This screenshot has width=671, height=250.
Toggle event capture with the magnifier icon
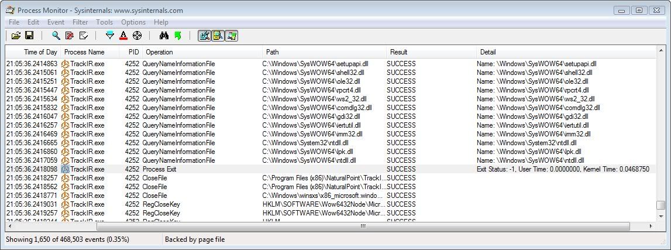(56, 36)
